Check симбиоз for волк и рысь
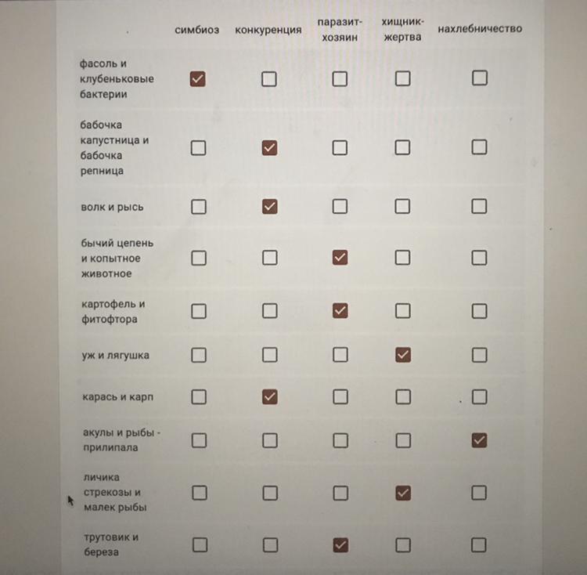Viewport: 587px width, 575px height. 199,207
